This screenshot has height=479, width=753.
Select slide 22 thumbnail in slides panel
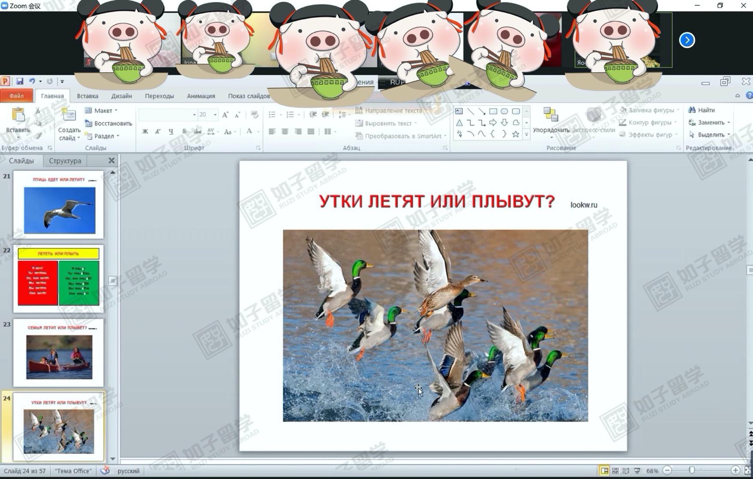[x=58, y=277]
